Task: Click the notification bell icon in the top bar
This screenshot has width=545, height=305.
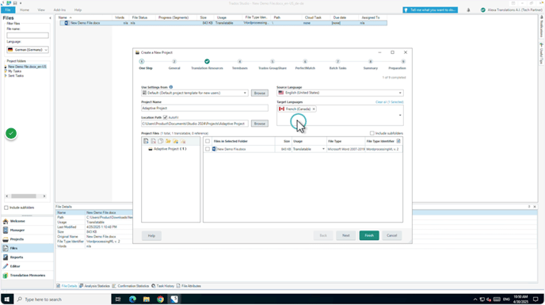Action: tap(468, 10)
